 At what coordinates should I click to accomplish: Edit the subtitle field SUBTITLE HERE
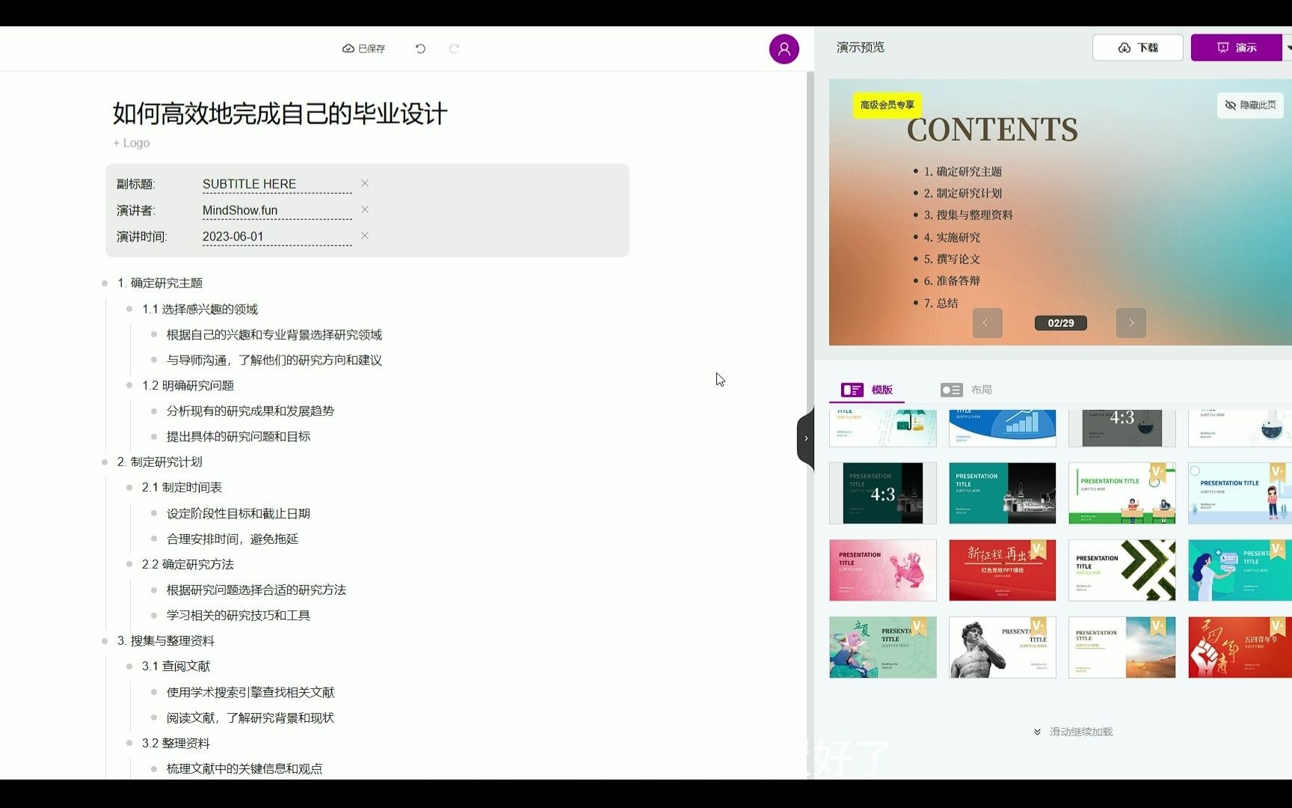277,184
